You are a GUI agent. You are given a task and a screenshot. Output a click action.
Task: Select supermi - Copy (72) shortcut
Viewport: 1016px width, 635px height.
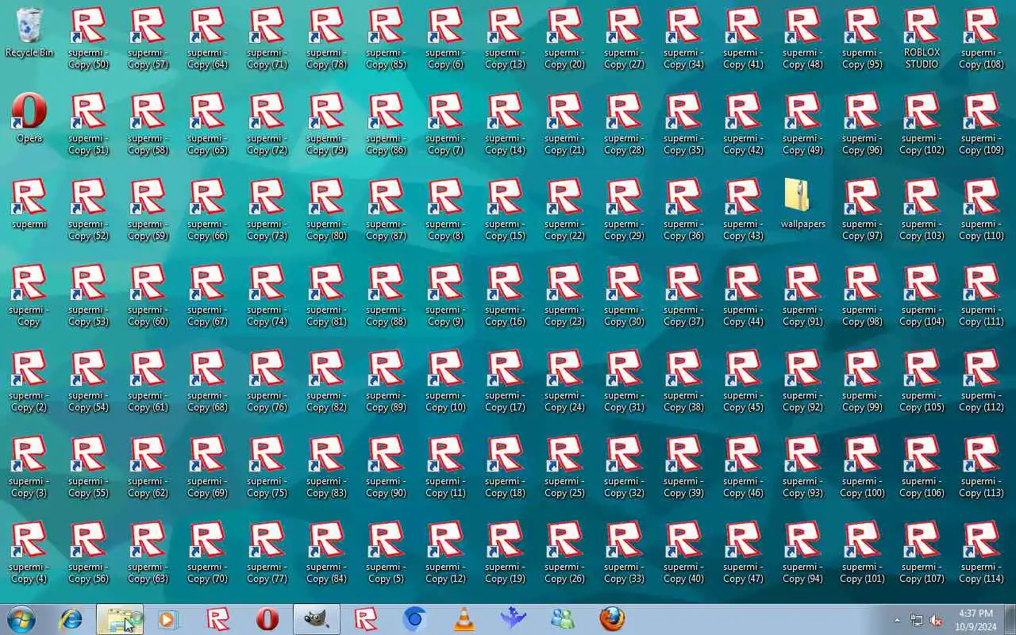(267, 124)
